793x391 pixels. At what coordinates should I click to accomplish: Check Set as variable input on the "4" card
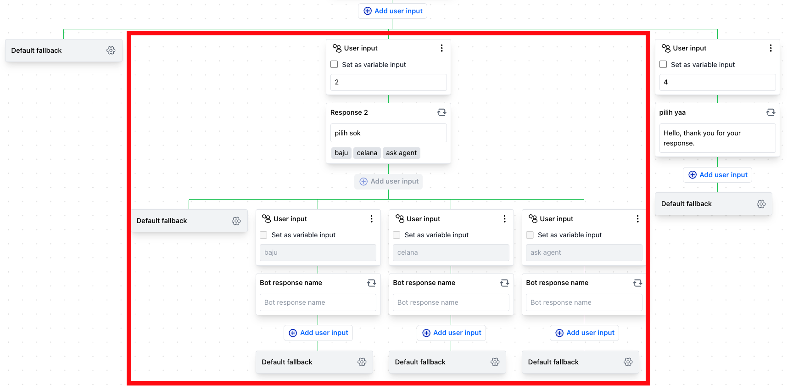663,65
